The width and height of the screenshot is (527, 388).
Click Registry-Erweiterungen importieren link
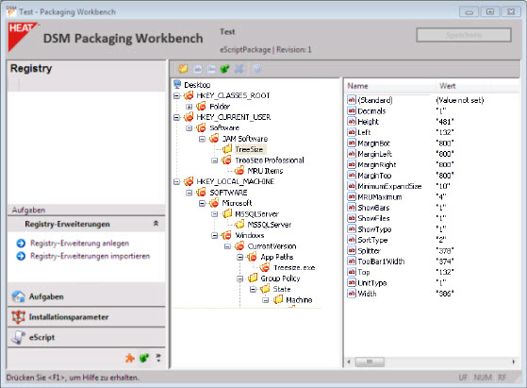pos(91,256)
